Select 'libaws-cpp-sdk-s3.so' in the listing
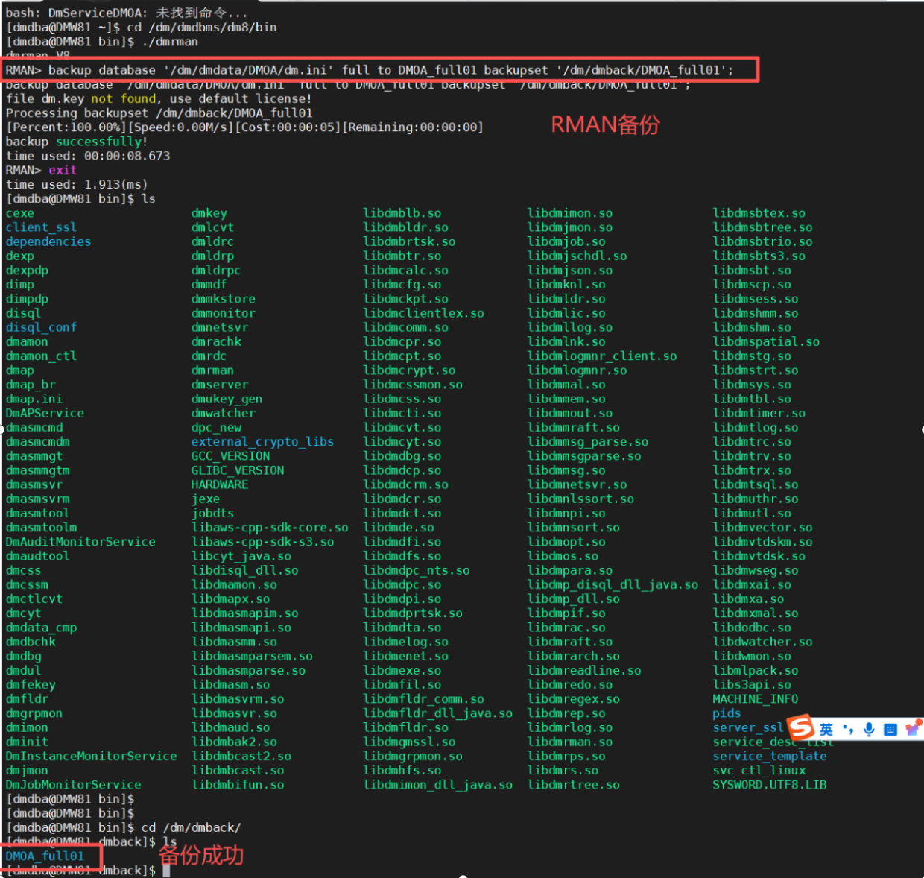Image resolution: width=924 pixels, height=878 pixels. [262, 542]
